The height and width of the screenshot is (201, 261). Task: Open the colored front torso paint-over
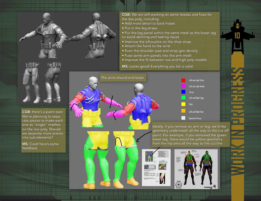(97, 102)
